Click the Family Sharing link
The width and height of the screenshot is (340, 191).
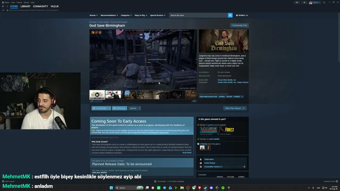pyautogui.click(x=210, y=163)
